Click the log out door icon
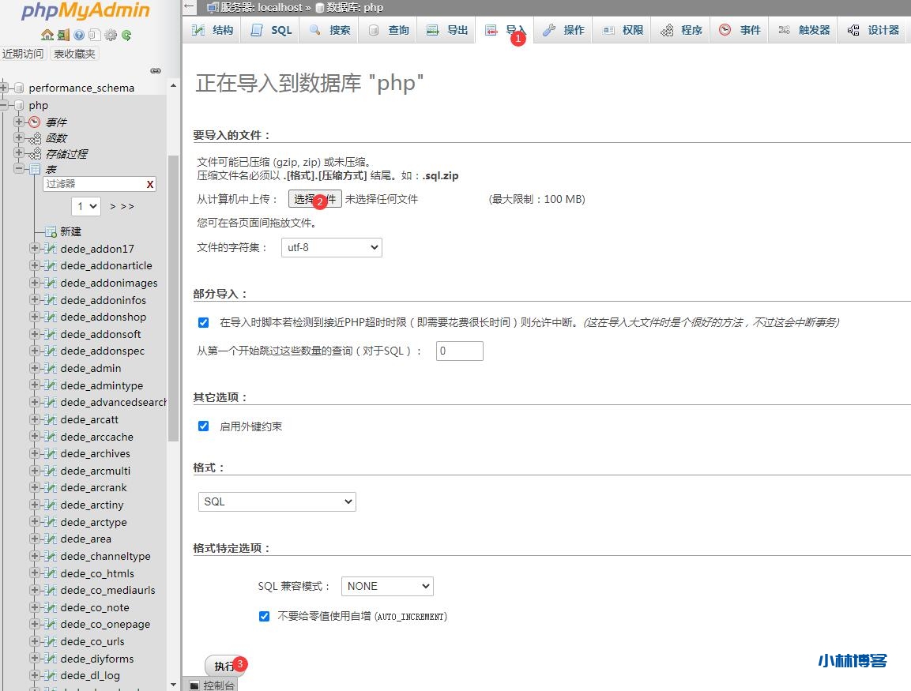 [63, 35]
